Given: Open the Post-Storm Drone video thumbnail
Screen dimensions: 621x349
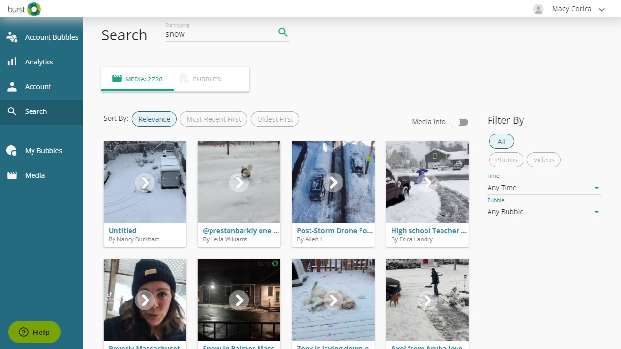Looking at the screenshot, I should click(333, 182).
